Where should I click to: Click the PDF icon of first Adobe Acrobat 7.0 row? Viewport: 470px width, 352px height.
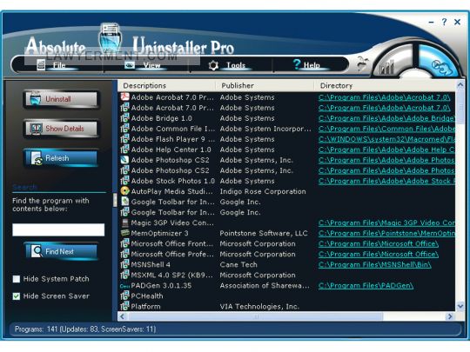point(124,97)
